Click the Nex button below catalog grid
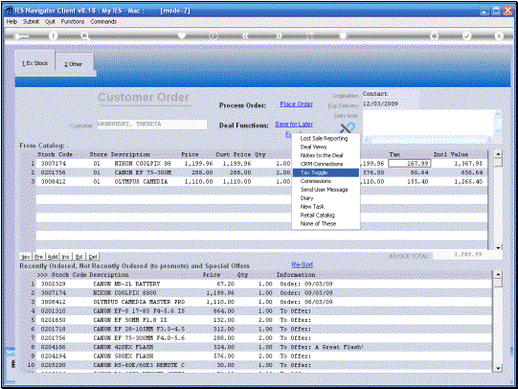The height and width of the screenshot is (389, 518). (26, 257)
